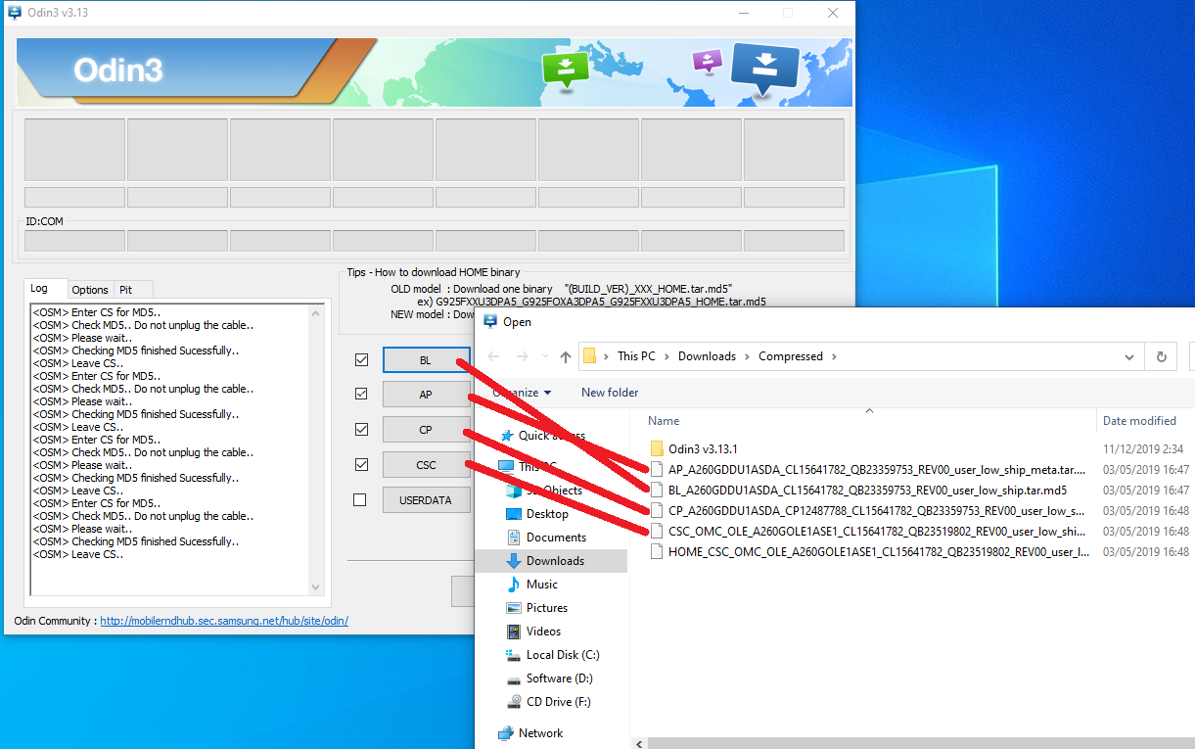
Task: Click the CSC file button in Odin3
Action: [426, 465]
